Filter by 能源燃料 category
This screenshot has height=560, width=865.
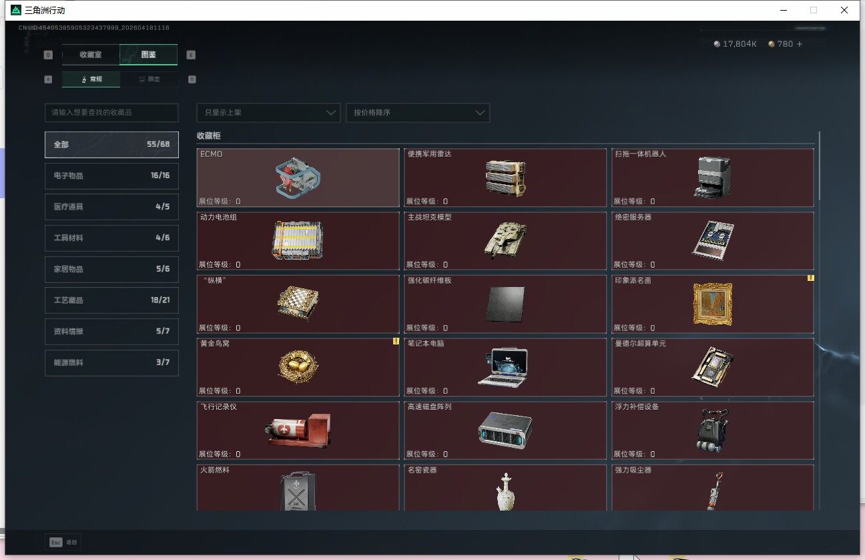[x=111, y=362]
